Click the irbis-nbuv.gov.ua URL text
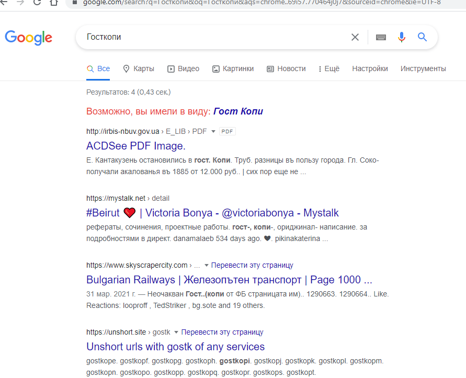Viewport: 466px width, 378px height. pos(123,131)
